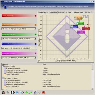Click the title bar help question mark
The width and height of the screenshot is (95, 95).
[91, 1]
